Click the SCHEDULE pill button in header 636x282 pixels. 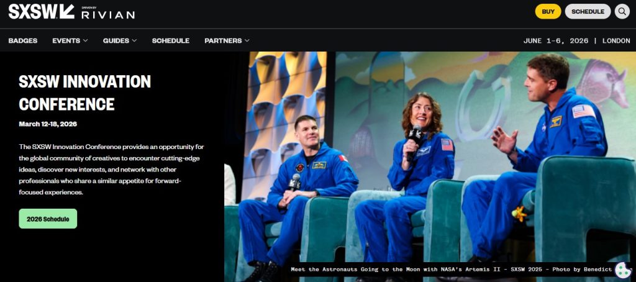coord(588,11)
